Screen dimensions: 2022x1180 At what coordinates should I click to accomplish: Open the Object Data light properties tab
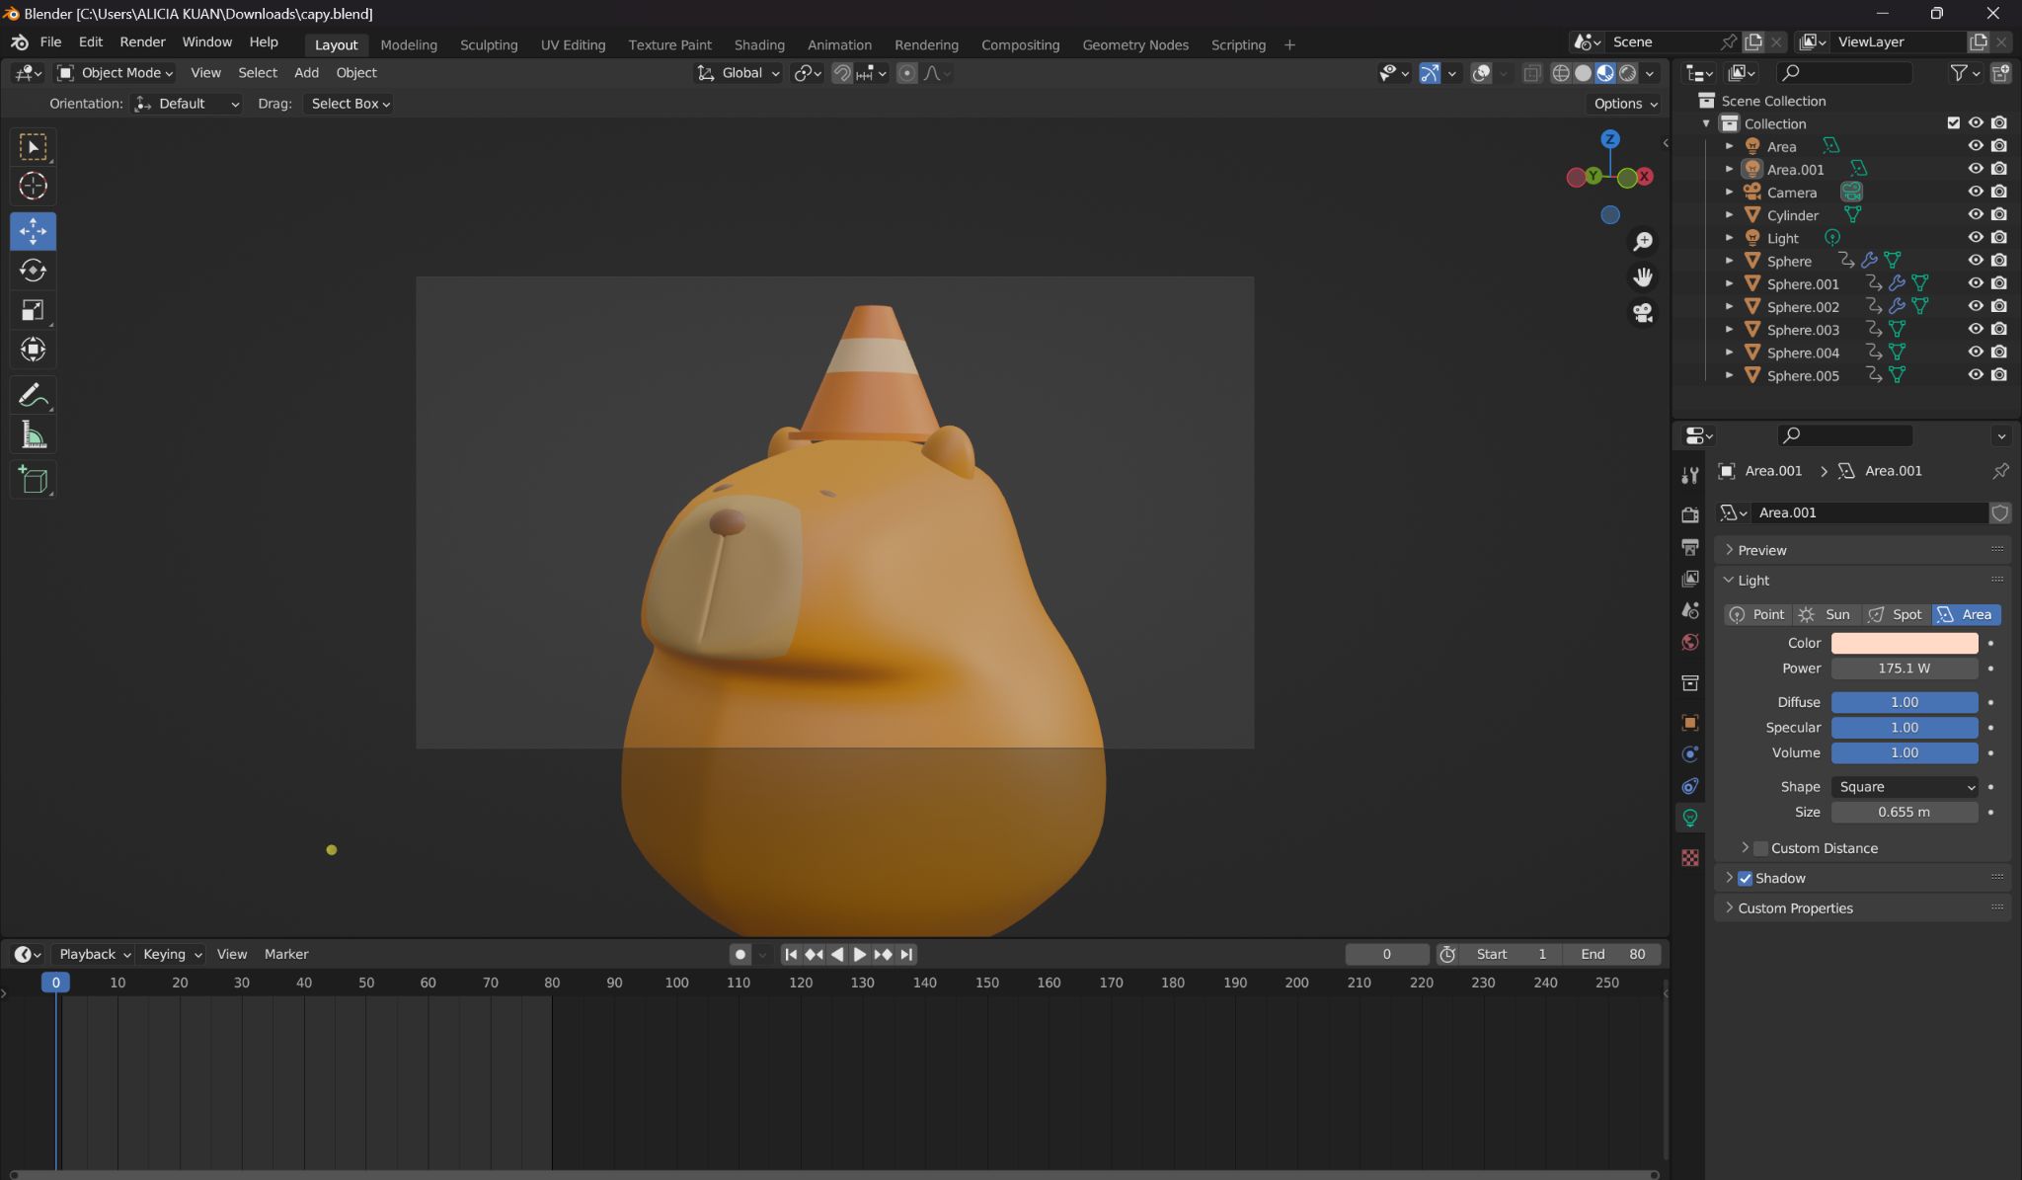coord(1690,818)
